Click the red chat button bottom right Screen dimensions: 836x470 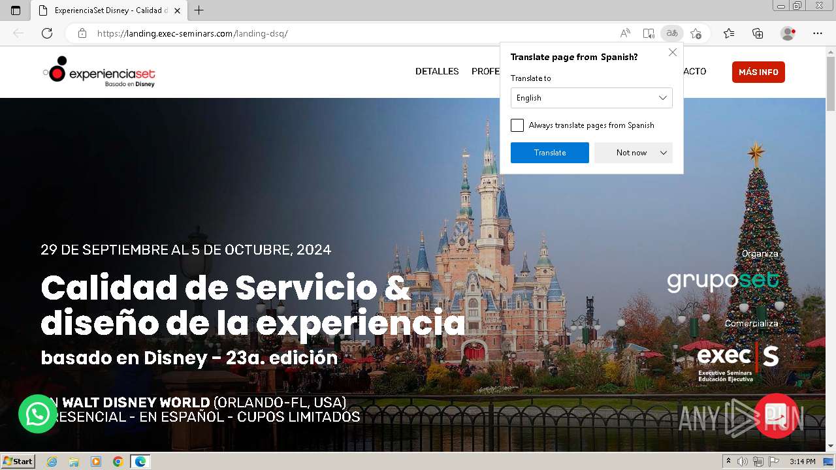coord(777,416)
